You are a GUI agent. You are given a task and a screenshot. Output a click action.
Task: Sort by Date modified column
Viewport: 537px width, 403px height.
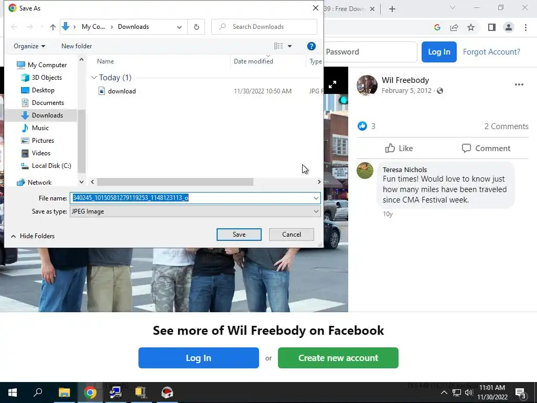(253, 61)
